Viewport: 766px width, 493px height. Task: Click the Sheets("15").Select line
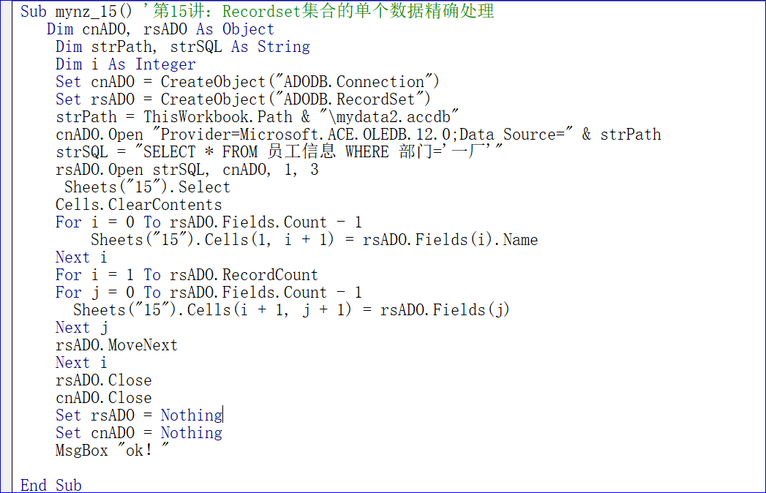pos(147,187)
